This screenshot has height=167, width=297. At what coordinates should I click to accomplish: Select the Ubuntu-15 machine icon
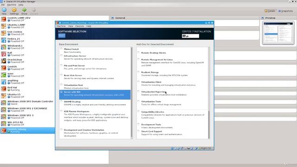(x=3, y=96)
